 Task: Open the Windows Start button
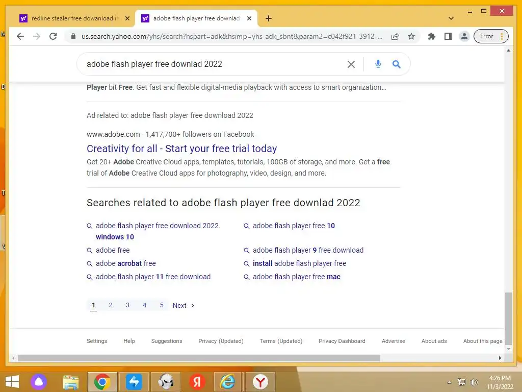[x=12, y=382]
